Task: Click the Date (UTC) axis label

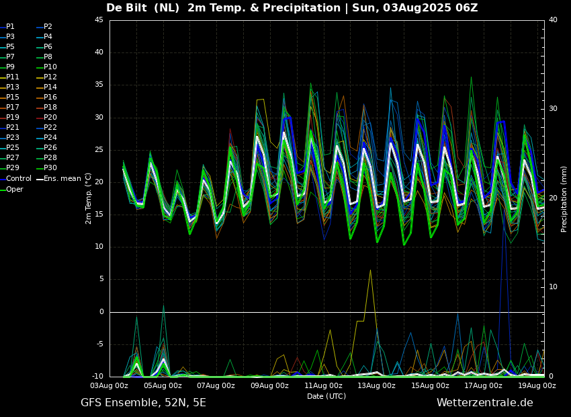Action: [x=326, y=396]
